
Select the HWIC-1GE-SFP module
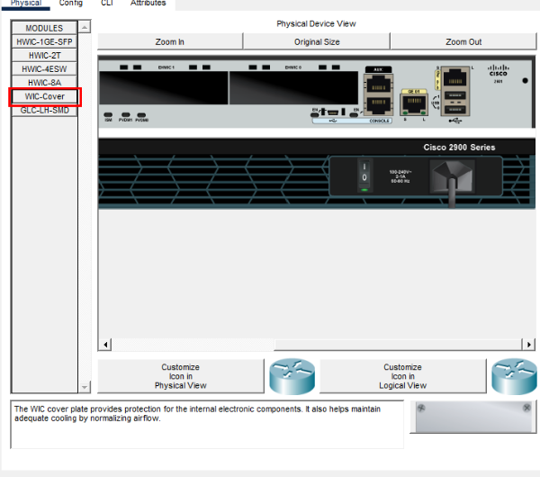(x=44, y=42)
